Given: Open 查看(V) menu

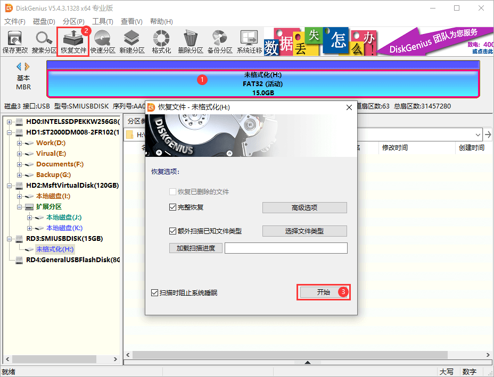Looking at the screenshot, I should [x=131, y=21].
